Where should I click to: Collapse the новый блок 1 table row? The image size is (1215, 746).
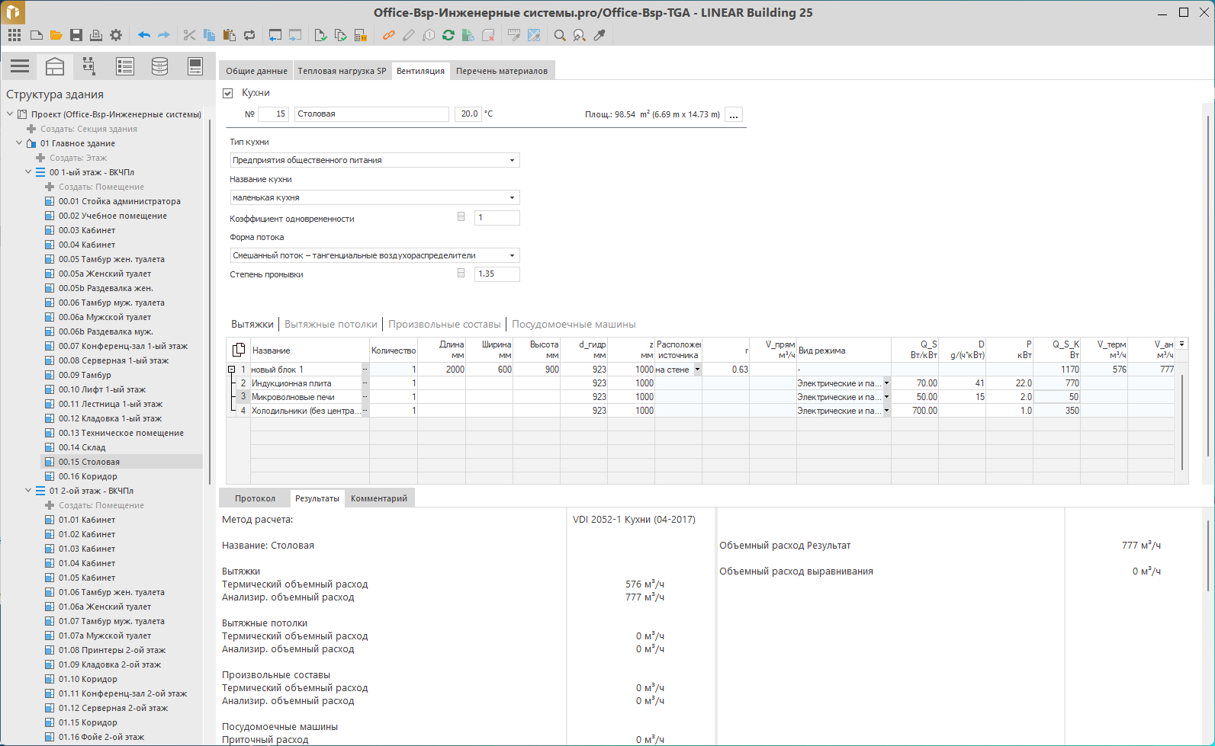coord(232,370)
